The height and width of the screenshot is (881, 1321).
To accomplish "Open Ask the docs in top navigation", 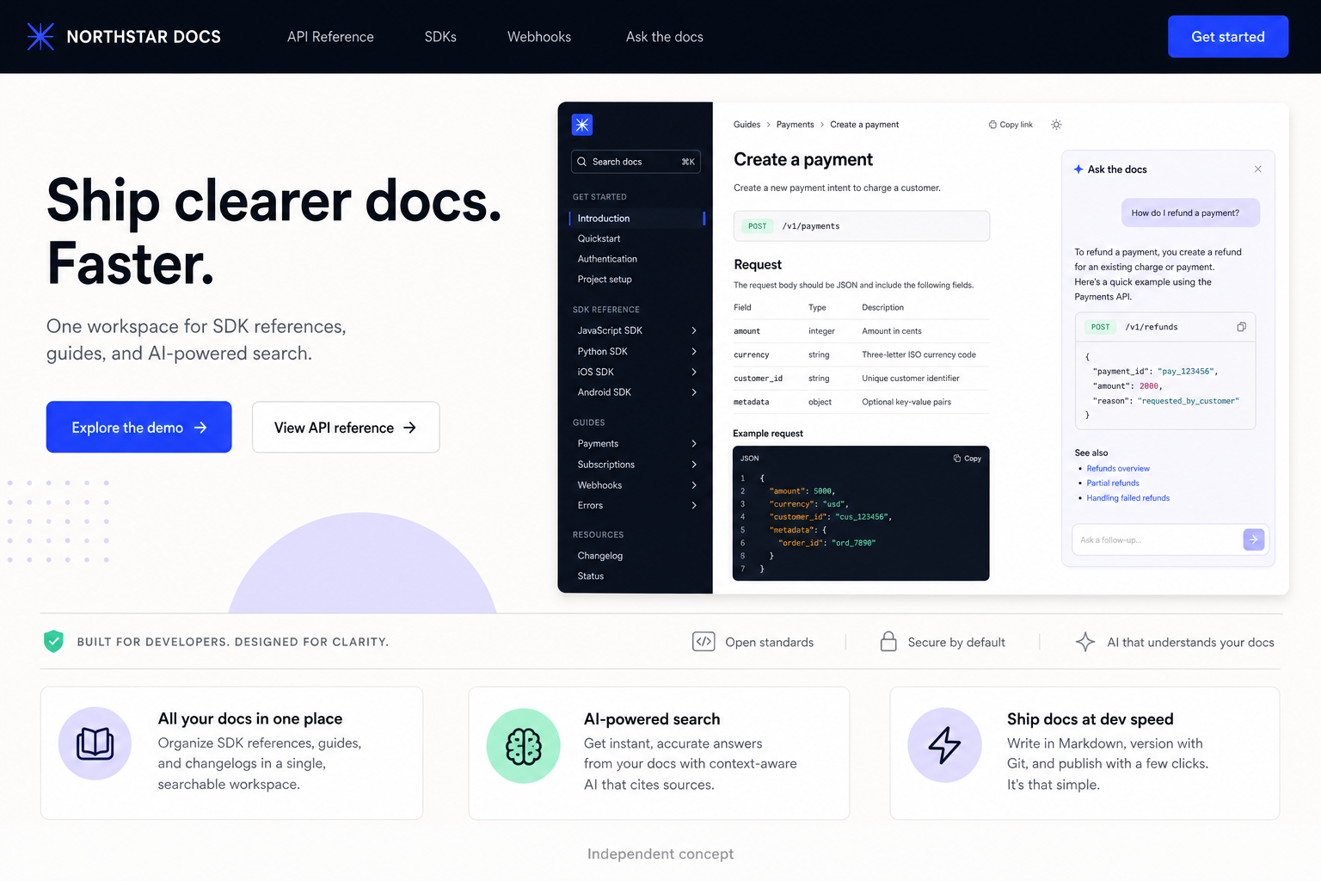I will [665, 37].
